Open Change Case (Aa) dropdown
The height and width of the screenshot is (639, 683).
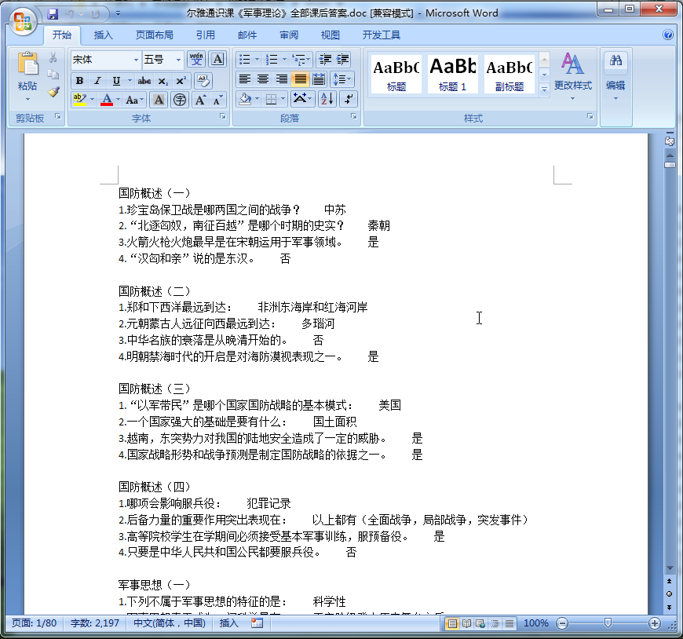[133, 100]
